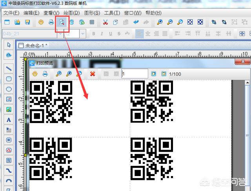Choose the rounded rectangle tool
Image resolution: width=251 pixels, height=191 pixels.
pyautogui.click(x=9, y=79)
